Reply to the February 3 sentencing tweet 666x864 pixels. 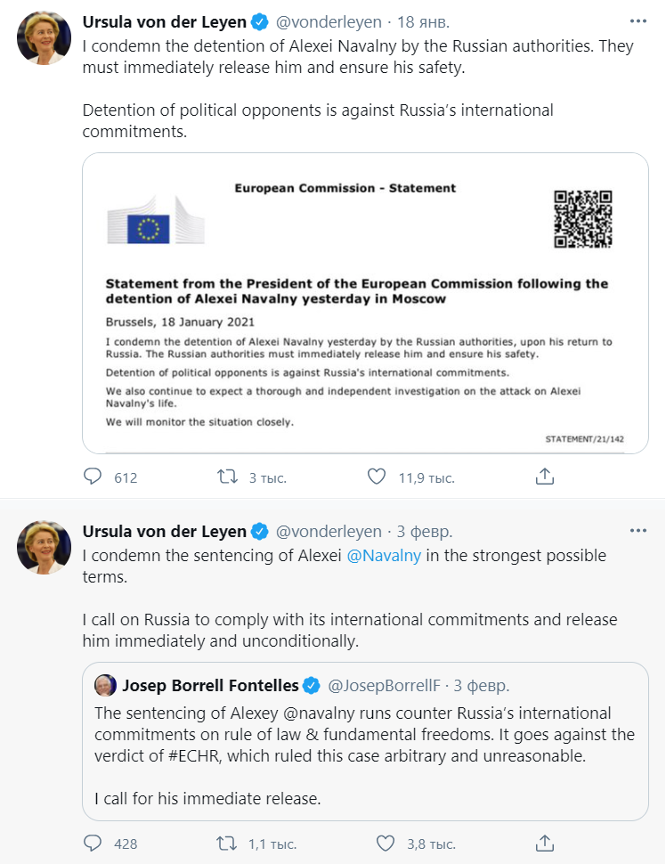pos(93,843)
